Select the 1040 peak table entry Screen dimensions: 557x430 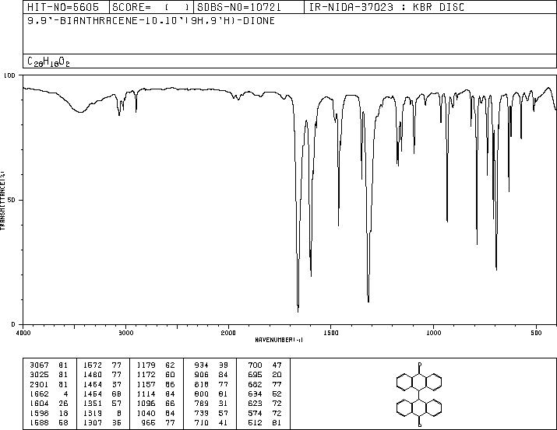point(146,413)
